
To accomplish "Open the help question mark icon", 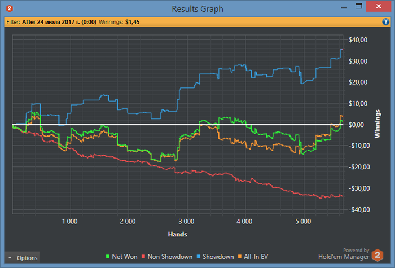I will pyautogui.click(x=385, y=22).
